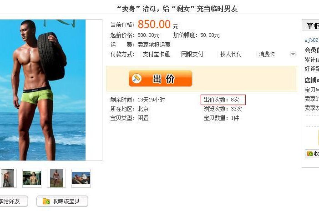Viewport: 319px width, 211px height.
Task: Click the main product image
Action: click(43, 90)
